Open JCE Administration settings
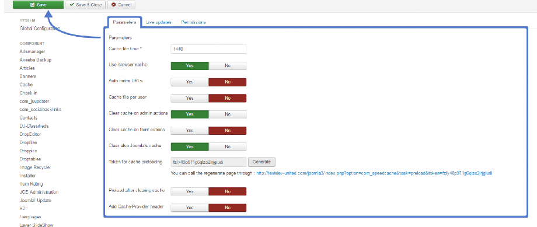This screenshot has height=227, width=537. point(39,193)
